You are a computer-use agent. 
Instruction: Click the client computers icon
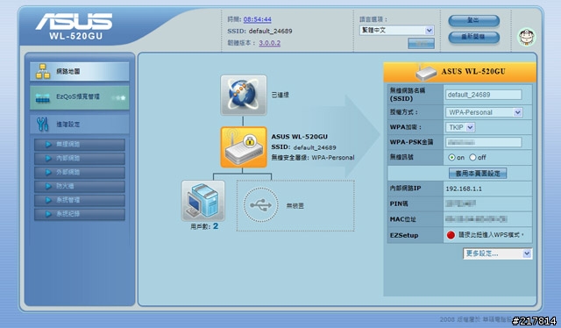coord(203,201)
